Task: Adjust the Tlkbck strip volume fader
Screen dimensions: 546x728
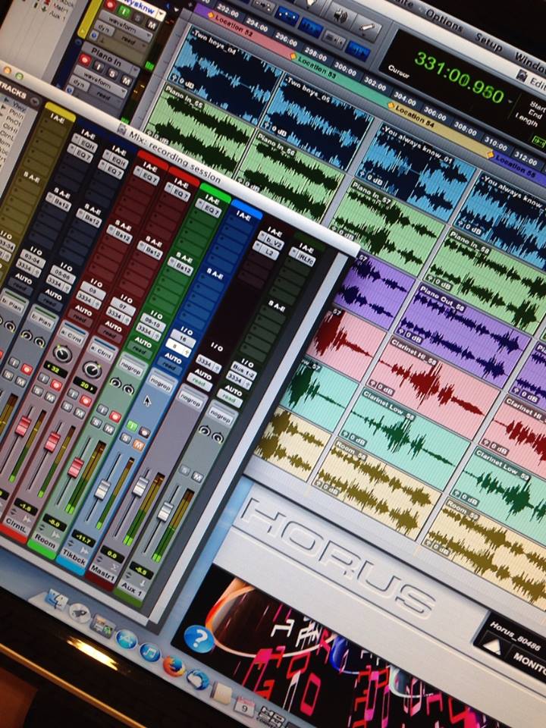Action: pos(102,489)
